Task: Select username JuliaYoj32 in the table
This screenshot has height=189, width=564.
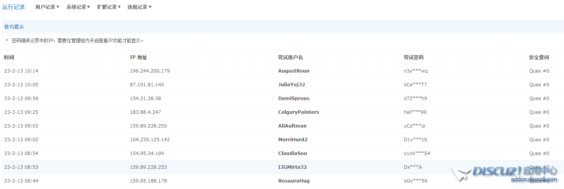Action: [291, 85]
